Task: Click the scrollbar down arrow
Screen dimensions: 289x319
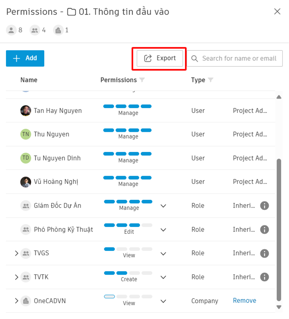Action: [x=279, y=307]
